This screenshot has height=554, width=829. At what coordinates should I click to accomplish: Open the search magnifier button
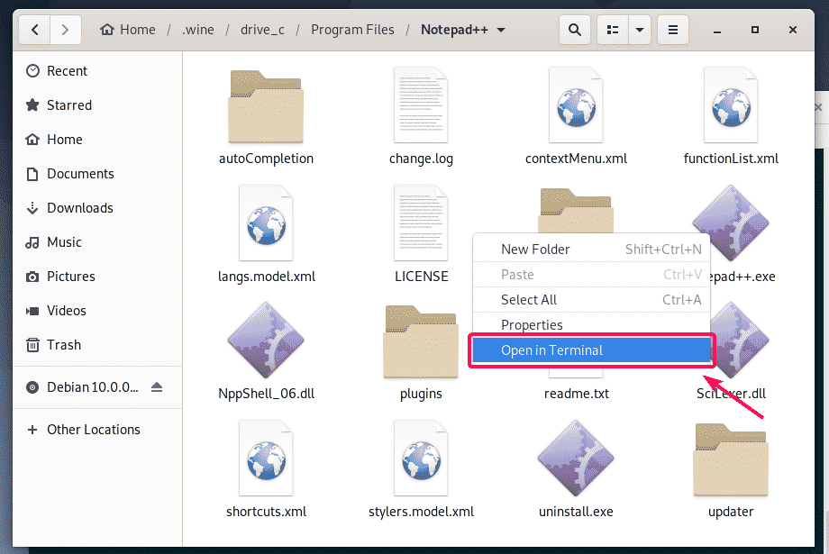click(575, 30)
